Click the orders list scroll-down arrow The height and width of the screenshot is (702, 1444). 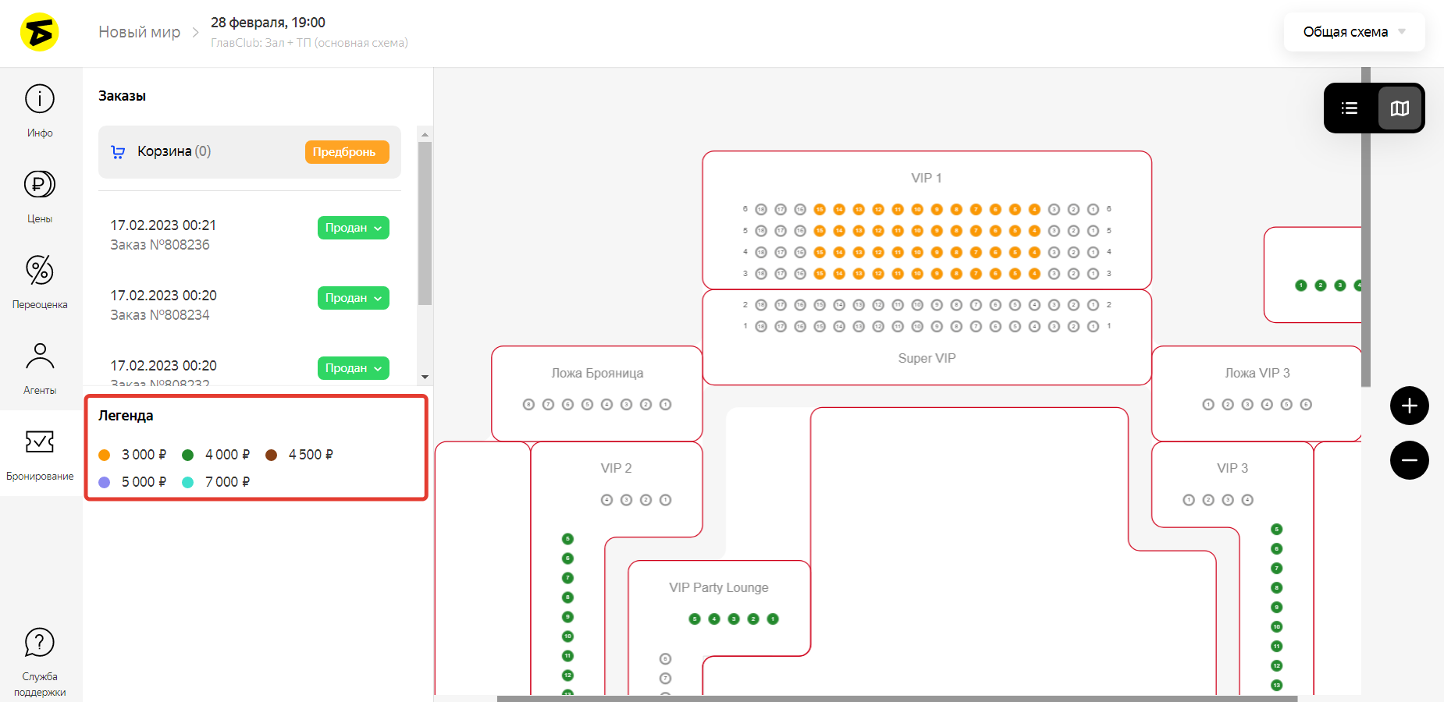[425, 377]
